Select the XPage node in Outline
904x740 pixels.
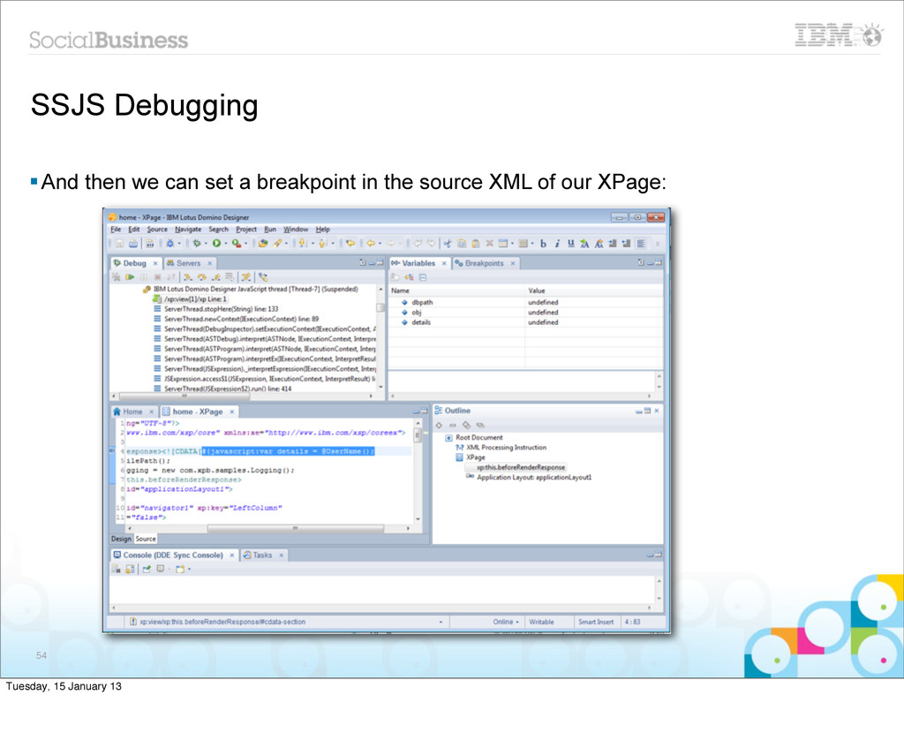471,457
